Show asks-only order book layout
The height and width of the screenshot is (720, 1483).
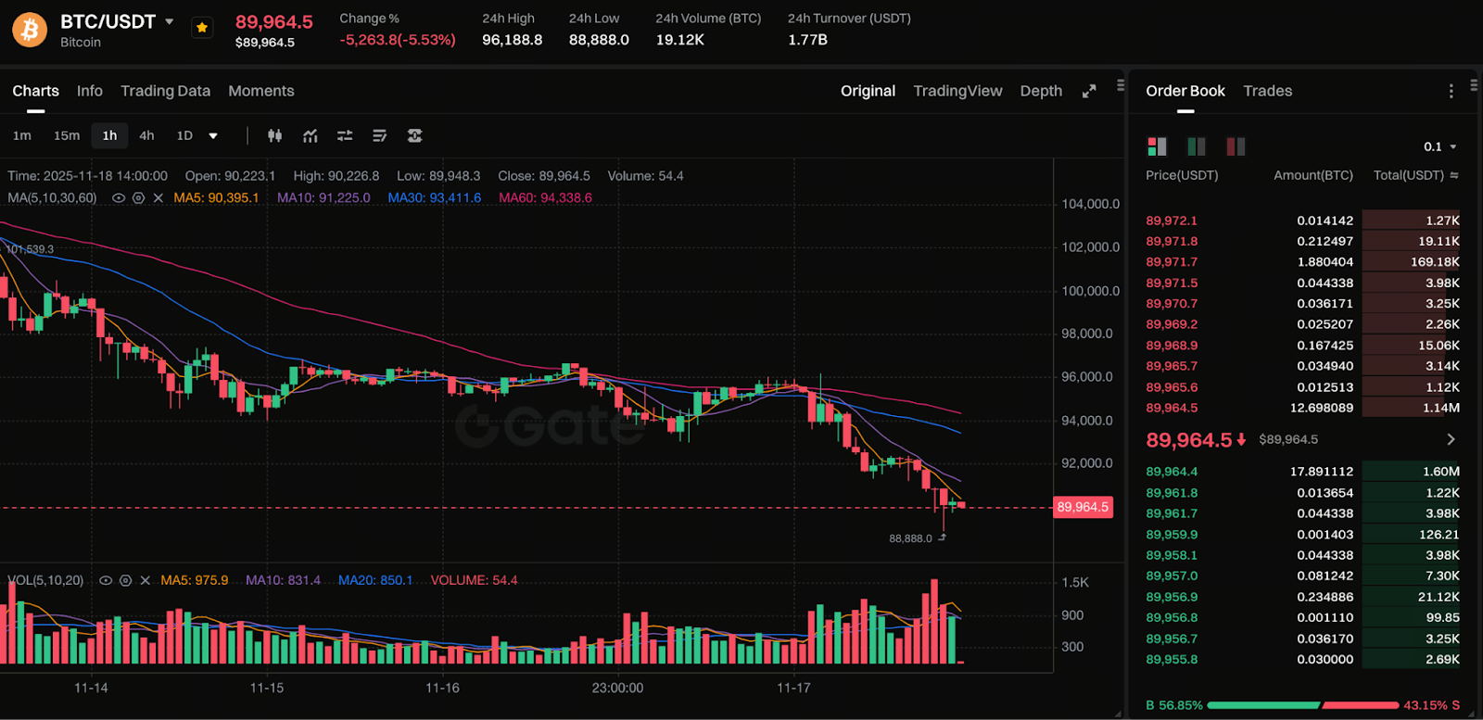(1236, 146)
